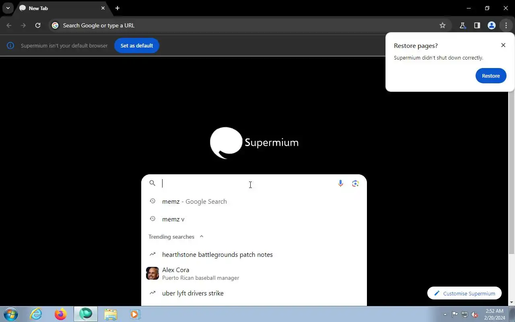Click Set as default button
The width and height of the screenshot is (515, 322).
click(137, 45)
